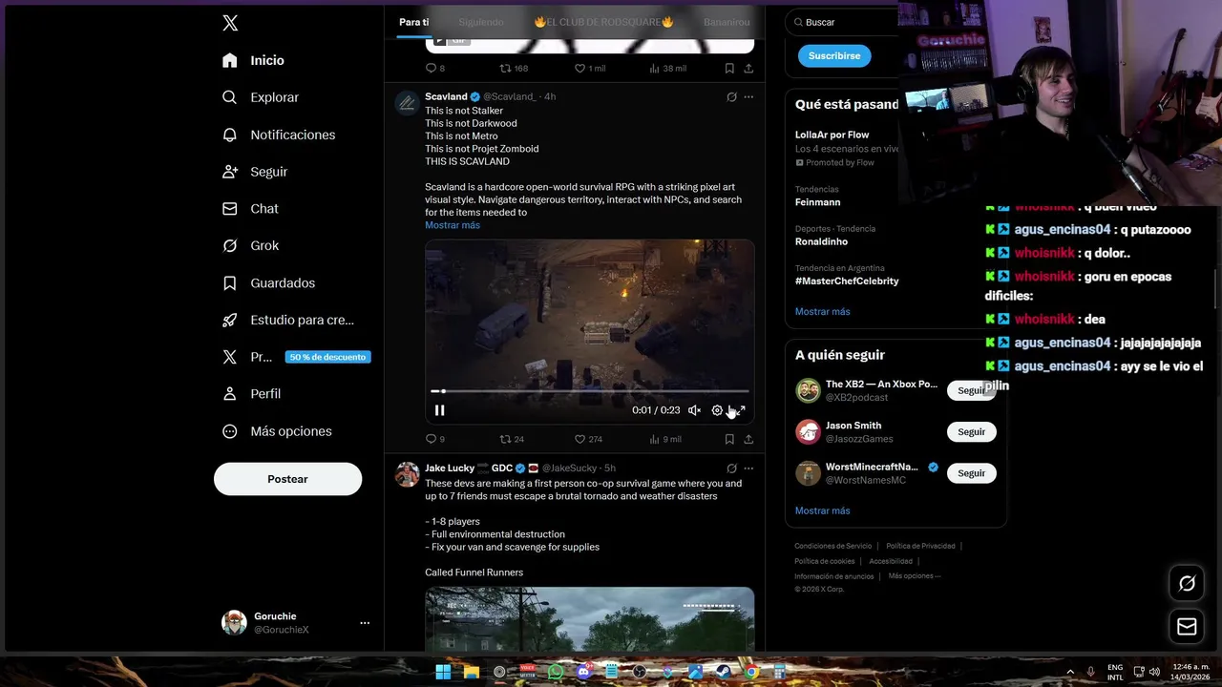Image resolution: width=1222 pixels, height=687 pixels.
Task: Open Grok explain icon on Jake Lucky post
Action: [731, 468]
